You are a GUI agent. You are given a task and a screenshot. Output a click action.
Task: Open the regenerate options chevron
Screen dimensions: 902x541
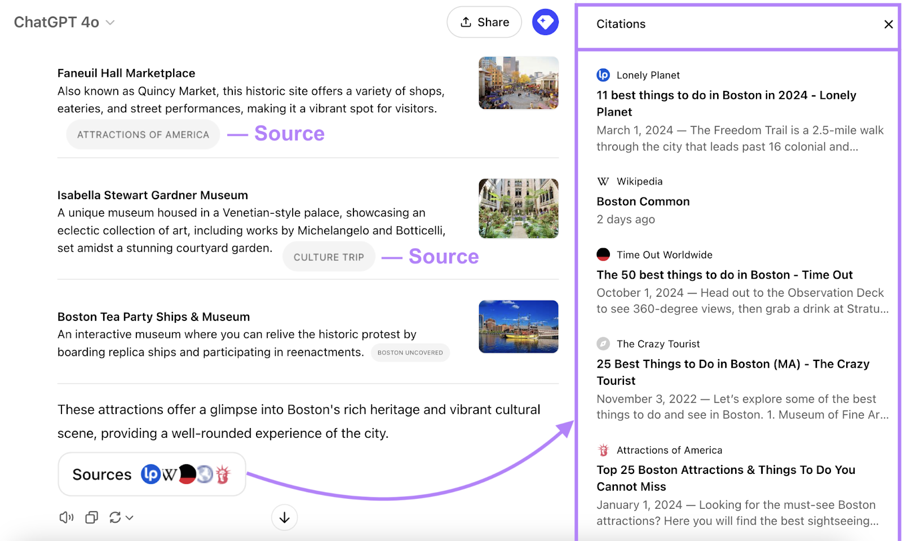coord(129,517)
